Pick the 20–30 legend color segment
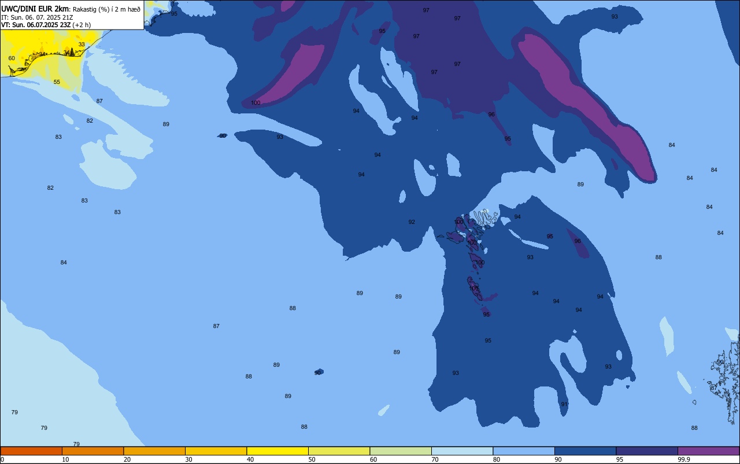 pyautogui.click(x=154, y=451)
